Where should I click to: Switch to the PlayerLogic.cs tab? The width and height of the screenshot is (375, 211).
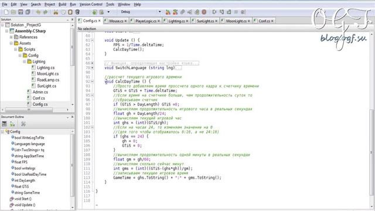[146, 21]
